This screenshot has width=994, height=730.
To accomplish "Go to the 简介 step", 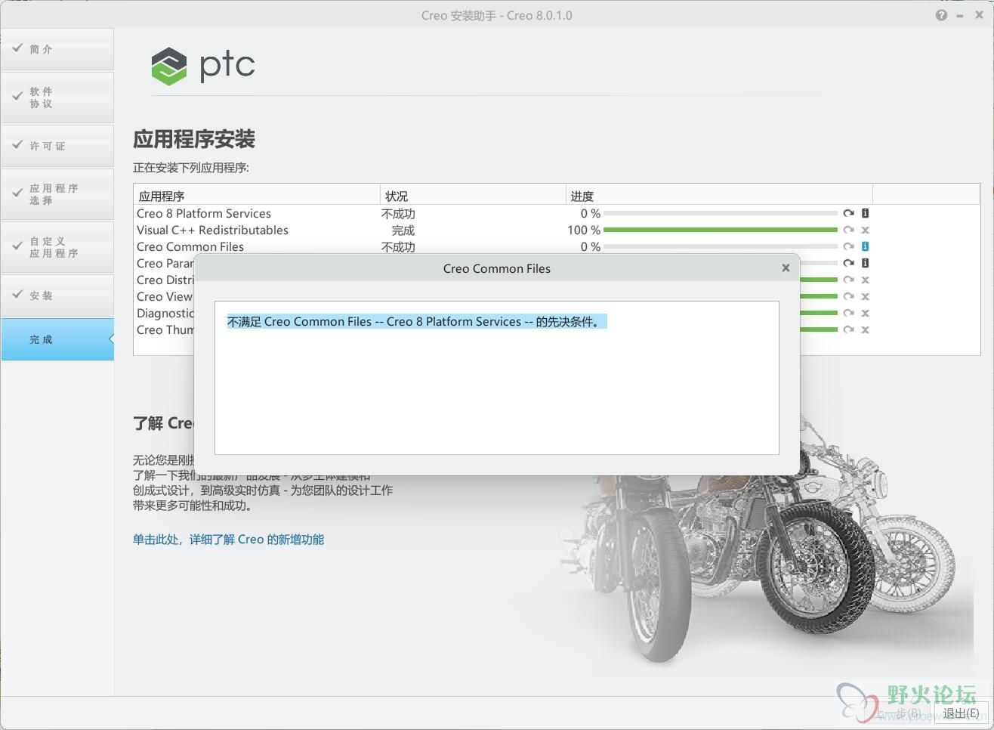I will coord(57,49).
